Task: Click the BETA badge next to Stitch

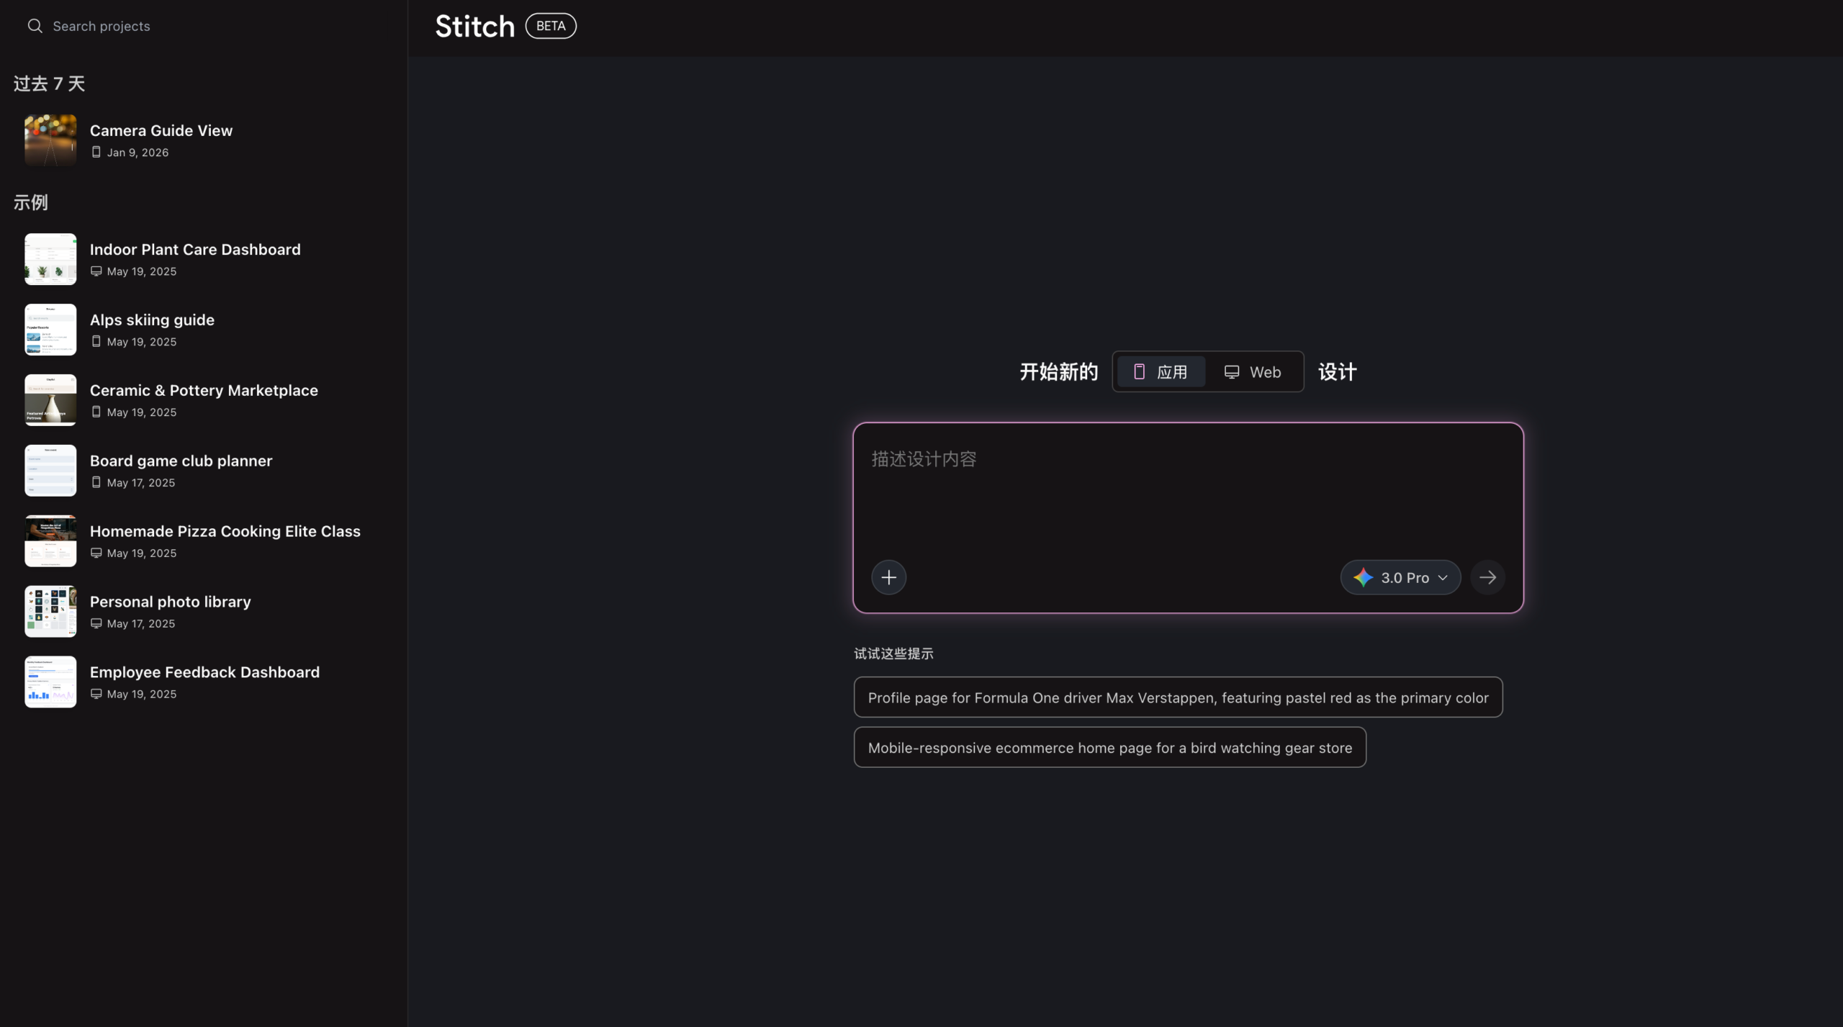Action: coord(549,25)
